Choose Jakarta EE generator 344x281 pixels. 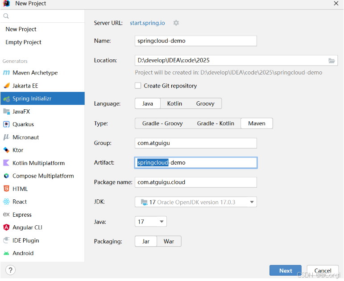pos(42,86)
